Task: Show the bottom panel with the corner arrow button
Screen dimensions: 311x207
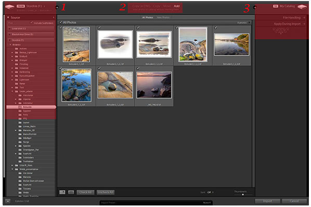Action: pos(8,201)
